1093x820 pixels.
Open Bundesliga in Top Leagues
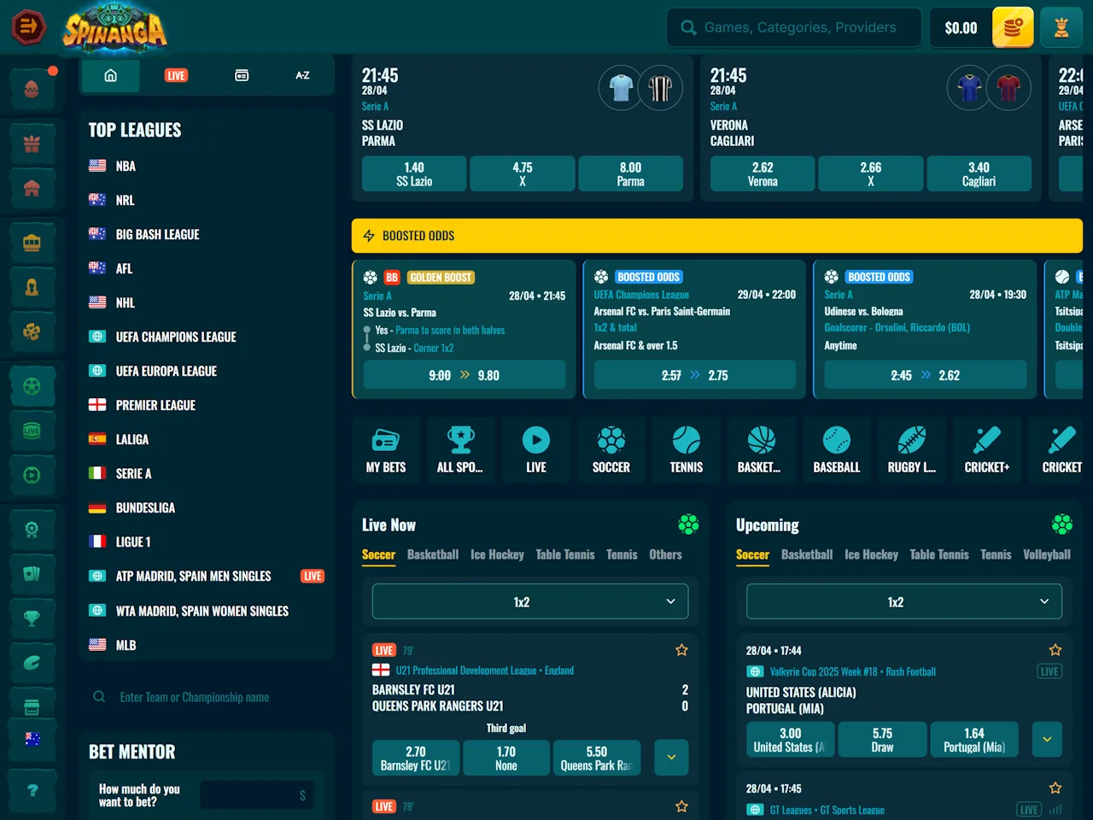tap(145, 507)
